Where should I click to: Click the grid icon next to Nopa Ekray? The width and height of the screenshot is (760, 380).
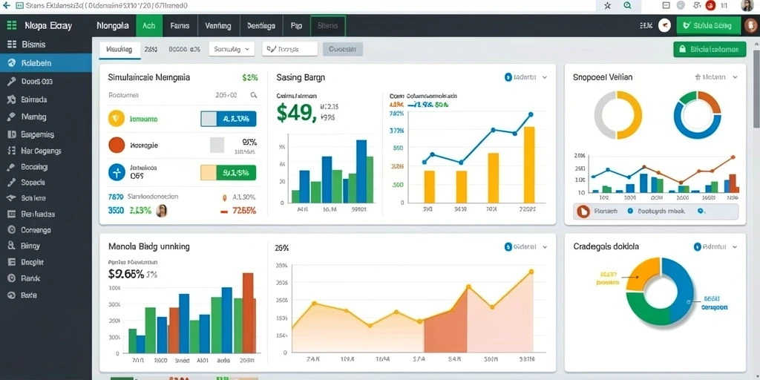[x=12, y=26]
